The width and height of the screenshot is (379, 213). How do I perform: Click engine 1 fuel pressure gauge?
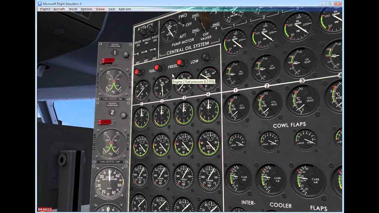pos(142,91)
